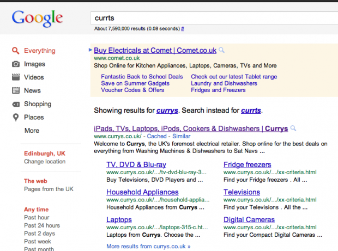Click the corrected term currys link
Viewport: 338px width, 251px height.
coord(167,111)
